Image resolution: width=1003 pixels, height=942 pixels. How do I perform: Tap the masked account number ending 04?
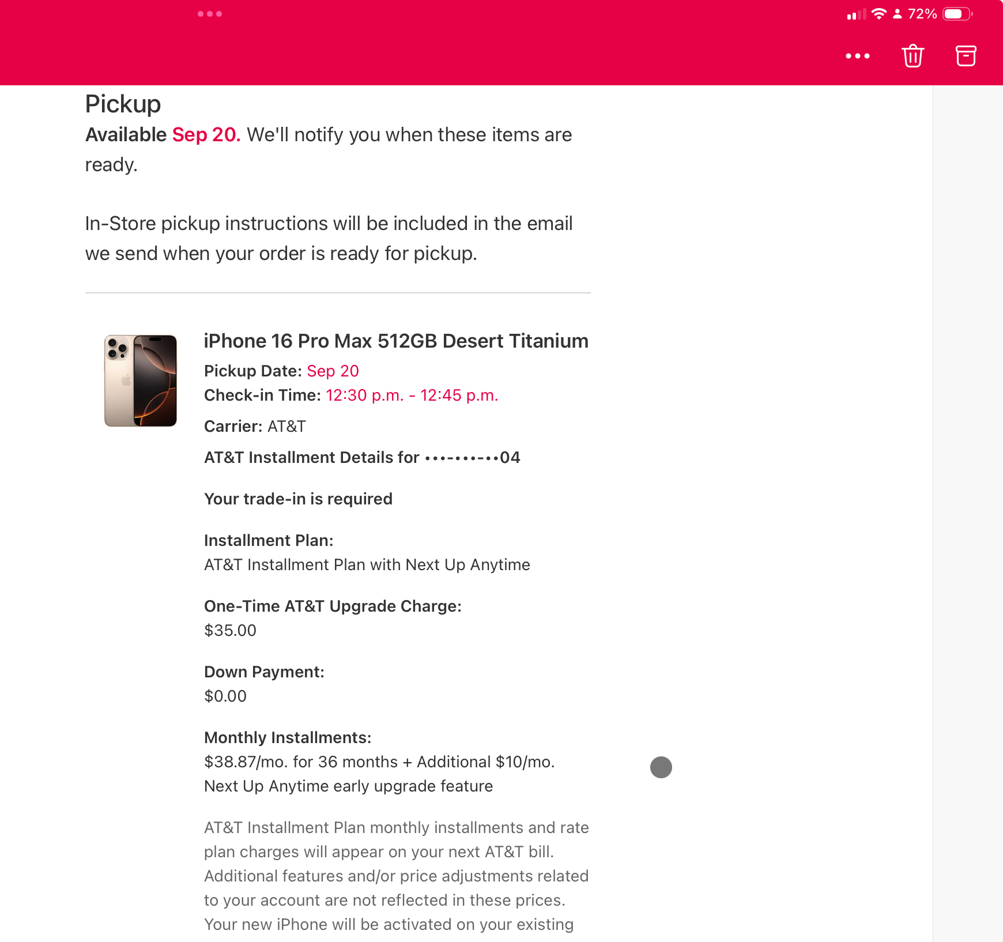[473, 458]
